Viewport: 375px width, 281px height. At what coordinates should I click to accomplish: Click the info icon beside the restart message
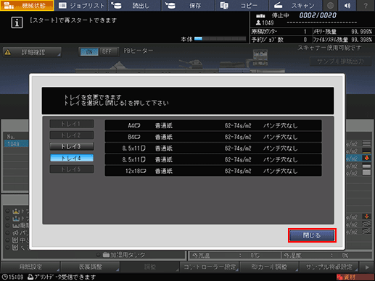click(17, 22)
